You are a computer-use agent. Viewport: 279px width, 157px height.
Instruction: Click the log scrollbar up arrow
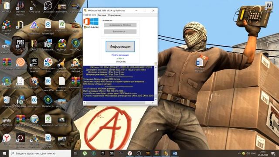pos(156,68)
